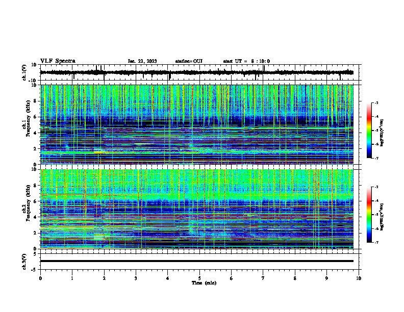Click the ch.2 colorbar log(PSD) label

tap(382, 217)
